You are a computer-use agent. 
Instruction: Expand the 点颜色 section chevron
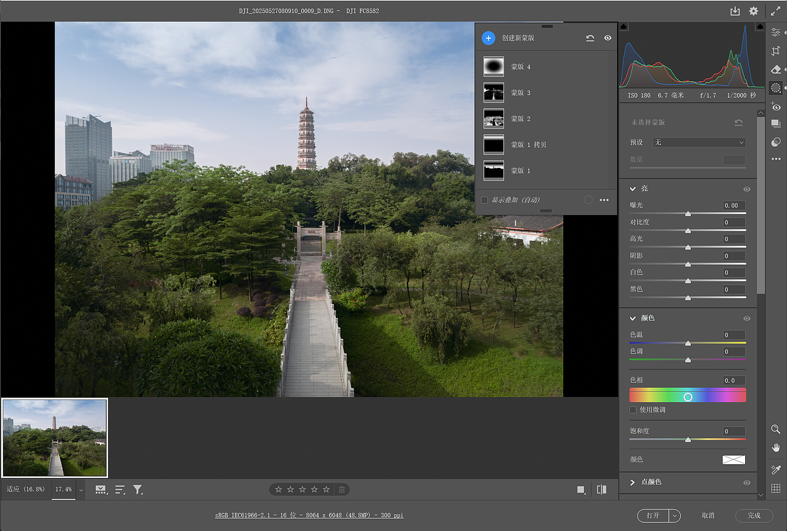tap(633, 482)
